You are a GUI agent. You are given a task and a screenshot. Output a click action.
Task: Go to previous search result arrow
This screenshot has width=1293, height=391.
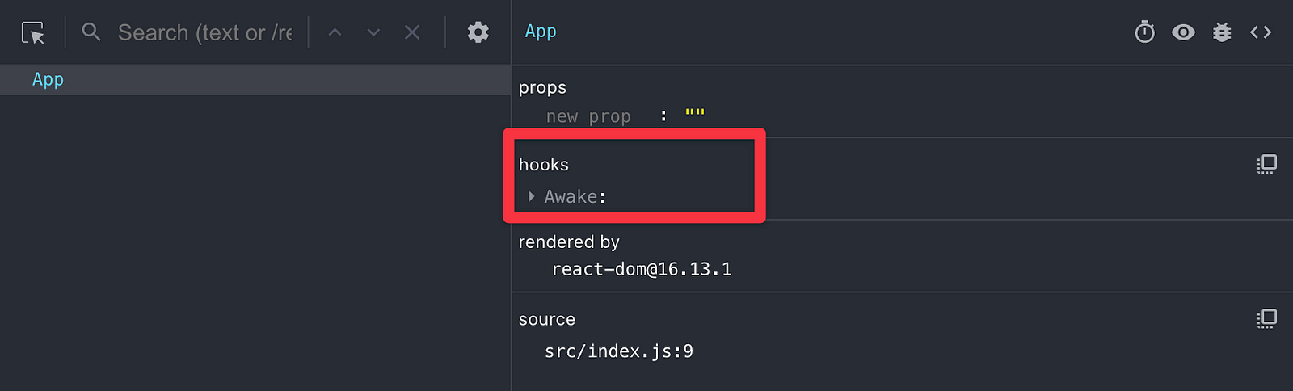[335, 32]
